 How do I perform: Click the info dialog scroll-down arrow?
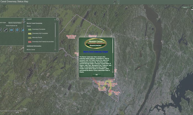coord(112,72)
